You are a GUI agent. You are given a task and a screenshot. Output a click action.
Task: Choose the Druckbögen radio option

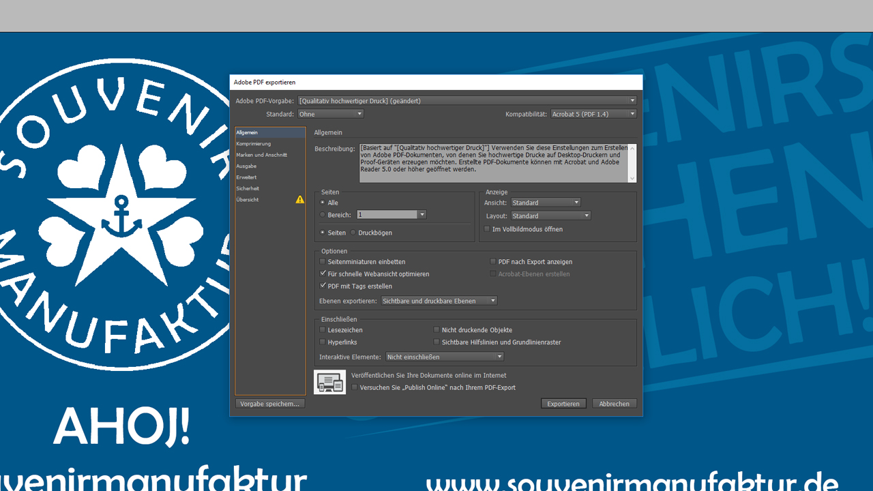(x=353, y=233)
